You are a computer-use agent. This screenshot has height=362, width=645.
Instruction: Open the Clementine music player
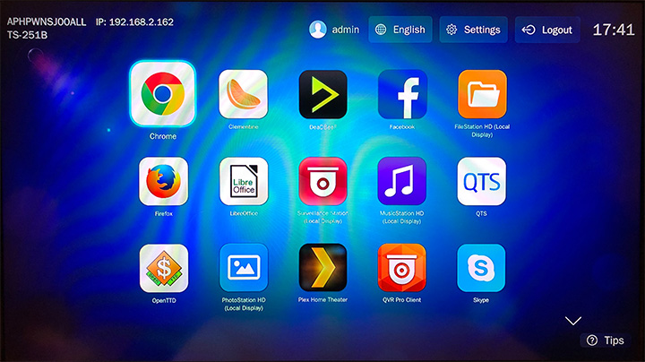(x=243, y=94)
